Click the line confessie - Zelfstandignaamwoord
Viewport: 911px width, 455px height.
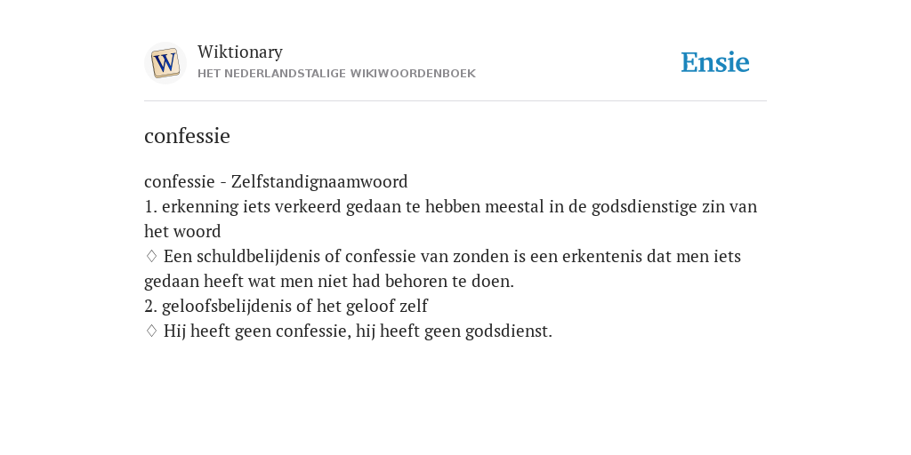click(x=276, y=181)
